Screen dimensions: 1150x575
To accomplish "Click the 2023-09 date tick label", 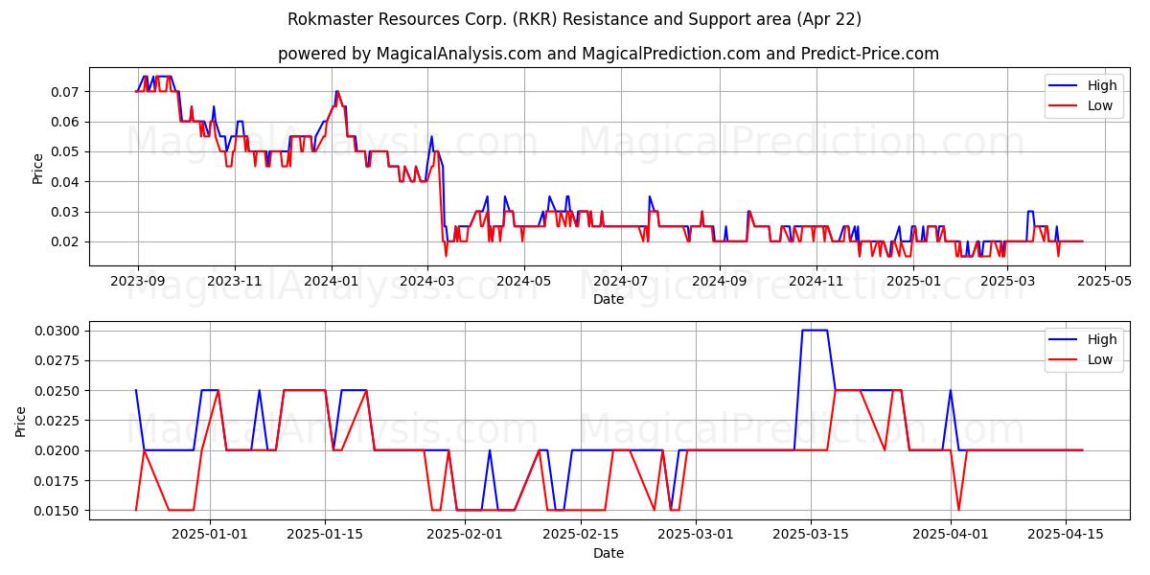I will tap(138, 281).
